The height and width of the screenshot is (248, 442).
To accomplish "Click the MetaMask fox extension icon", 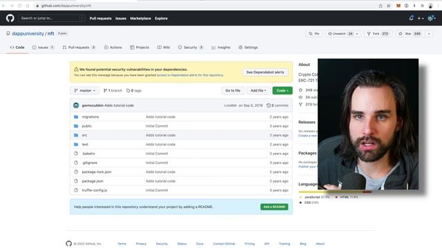I will click(398, 6).
